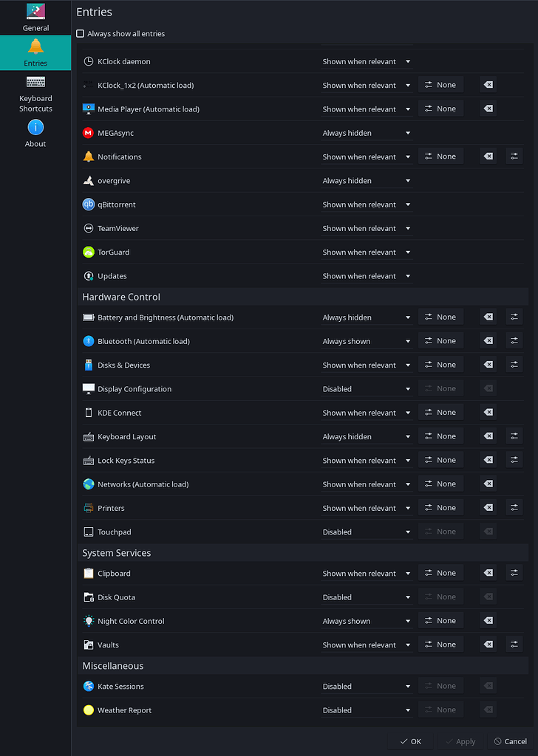Screen dimensions: 538x756
Task: Open the Touchpad Disabled dropdown
Action: (367, 531)
